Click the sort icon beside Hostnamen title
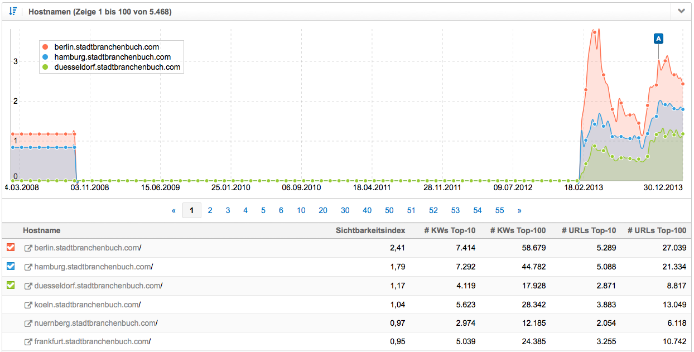 (13, 11)
